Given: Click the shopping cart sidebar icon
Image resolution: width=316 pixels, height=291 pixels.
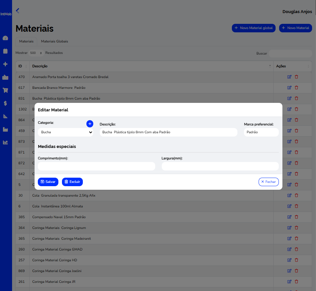Looking at the screenshot, I should [5, 90].
